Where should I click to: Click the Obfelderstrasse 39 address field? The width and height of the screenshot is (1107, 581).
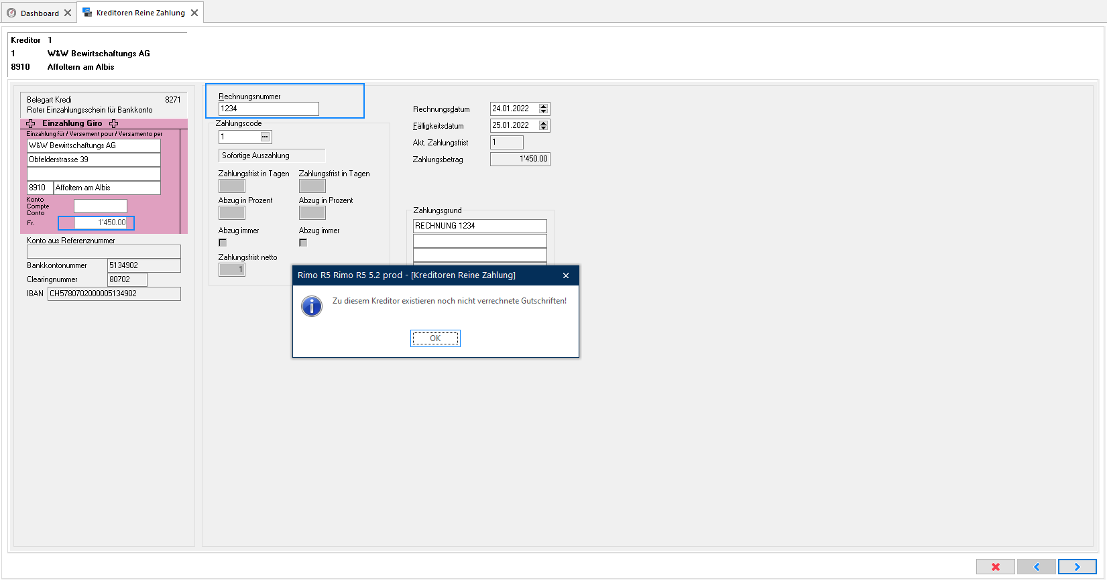click(x=94, y=159)
